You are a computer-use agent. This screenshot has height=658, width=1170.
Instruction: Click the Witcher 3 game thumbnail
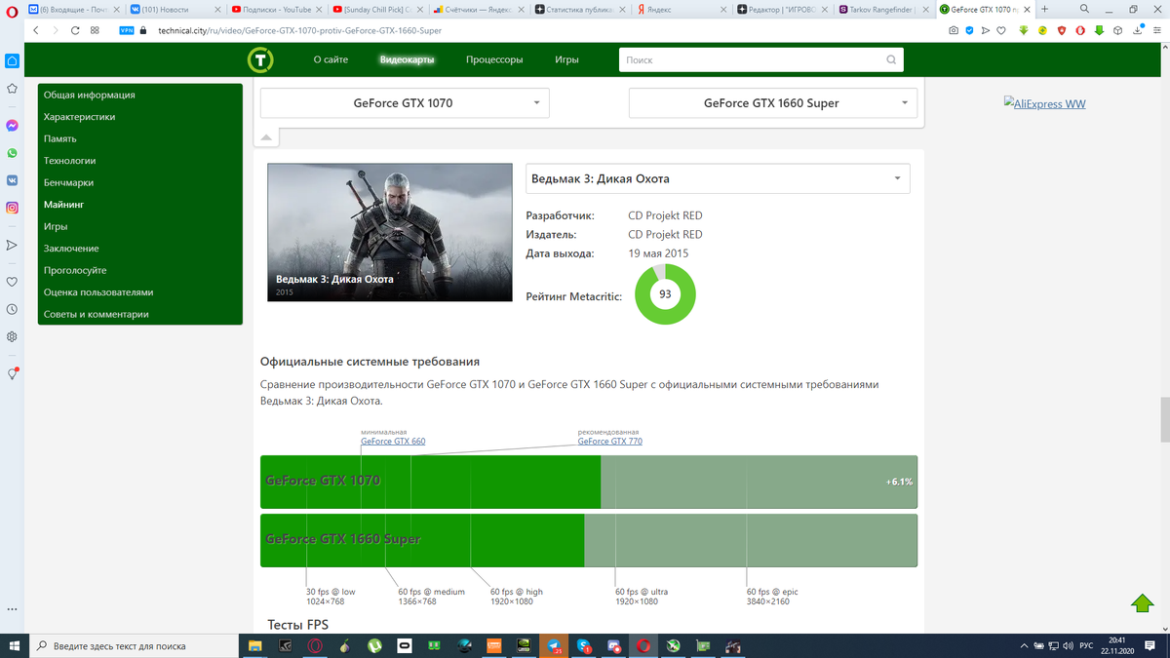[390, 232]
